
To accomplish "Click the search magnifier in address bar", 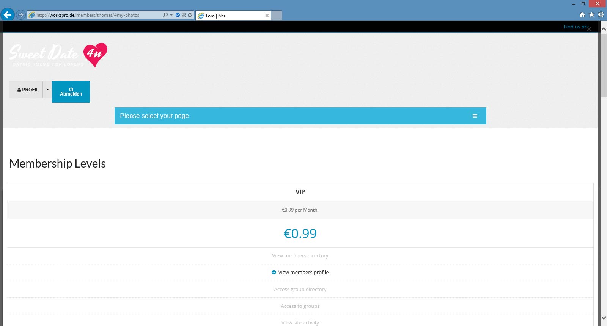I will [165, 15].
